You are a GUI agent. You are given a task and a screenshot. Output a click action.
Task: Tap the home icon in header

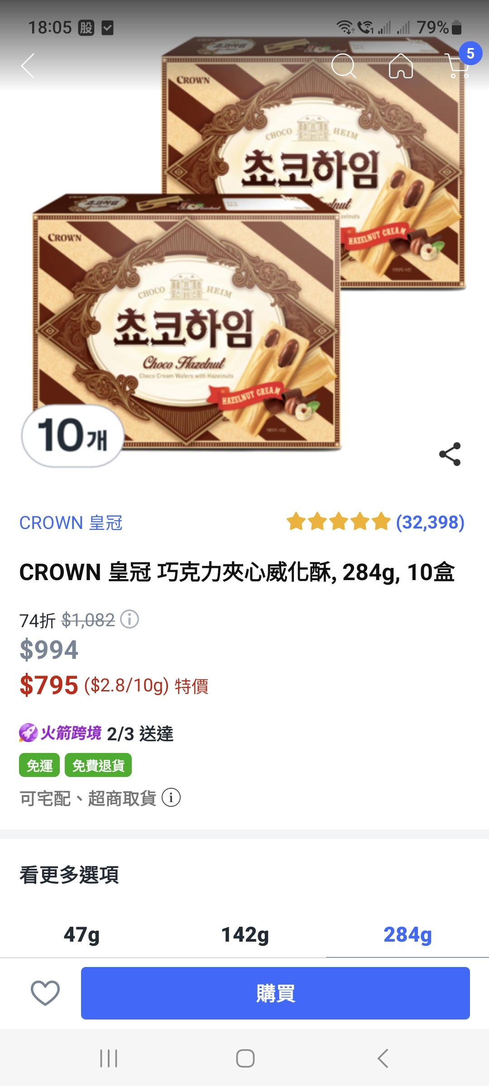click(401, 66)
